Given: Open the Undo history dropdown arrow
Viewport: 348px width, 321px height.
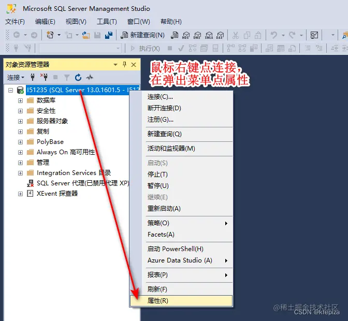Looking at the screenshot, I should point(283,35).
